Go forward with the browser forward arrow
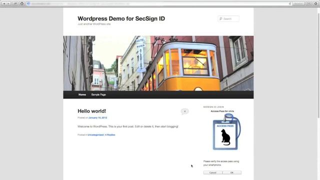The width and height of the screenshot is (320, 180). [8, 3]
